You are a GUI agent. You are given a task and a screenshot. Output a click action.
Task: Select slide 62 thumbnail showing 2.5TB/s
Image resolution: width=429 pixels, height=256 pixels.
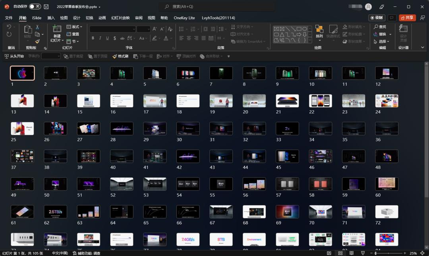point(55,212)
